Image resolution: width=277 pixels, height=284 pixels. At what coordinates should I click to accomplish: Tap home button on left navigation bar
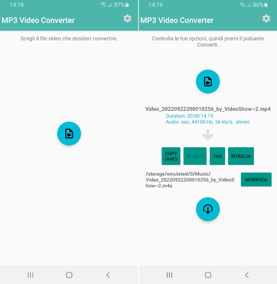pyautogui.click(x=69, y=275)
